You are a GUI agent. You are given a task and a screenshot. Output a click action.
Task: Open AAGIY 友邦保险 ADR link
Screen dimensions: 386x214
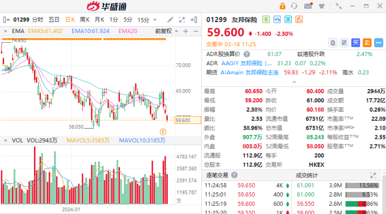(x=247, y=63)
